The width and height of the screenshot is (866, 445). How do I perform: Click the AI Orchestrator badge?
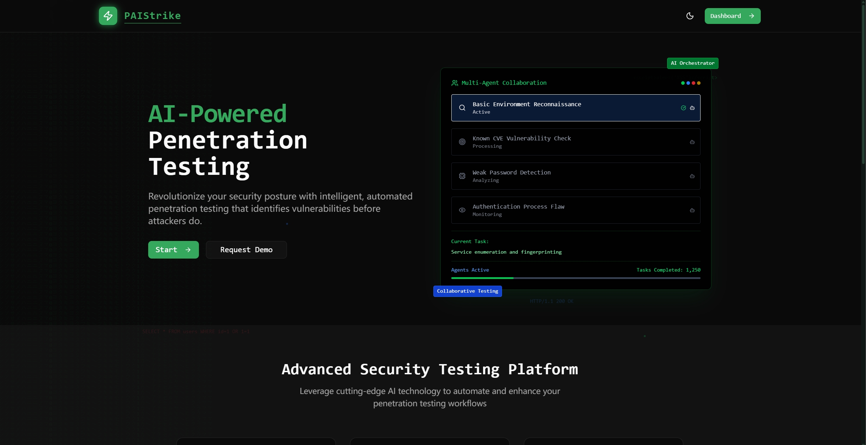(x=692, y=63)
